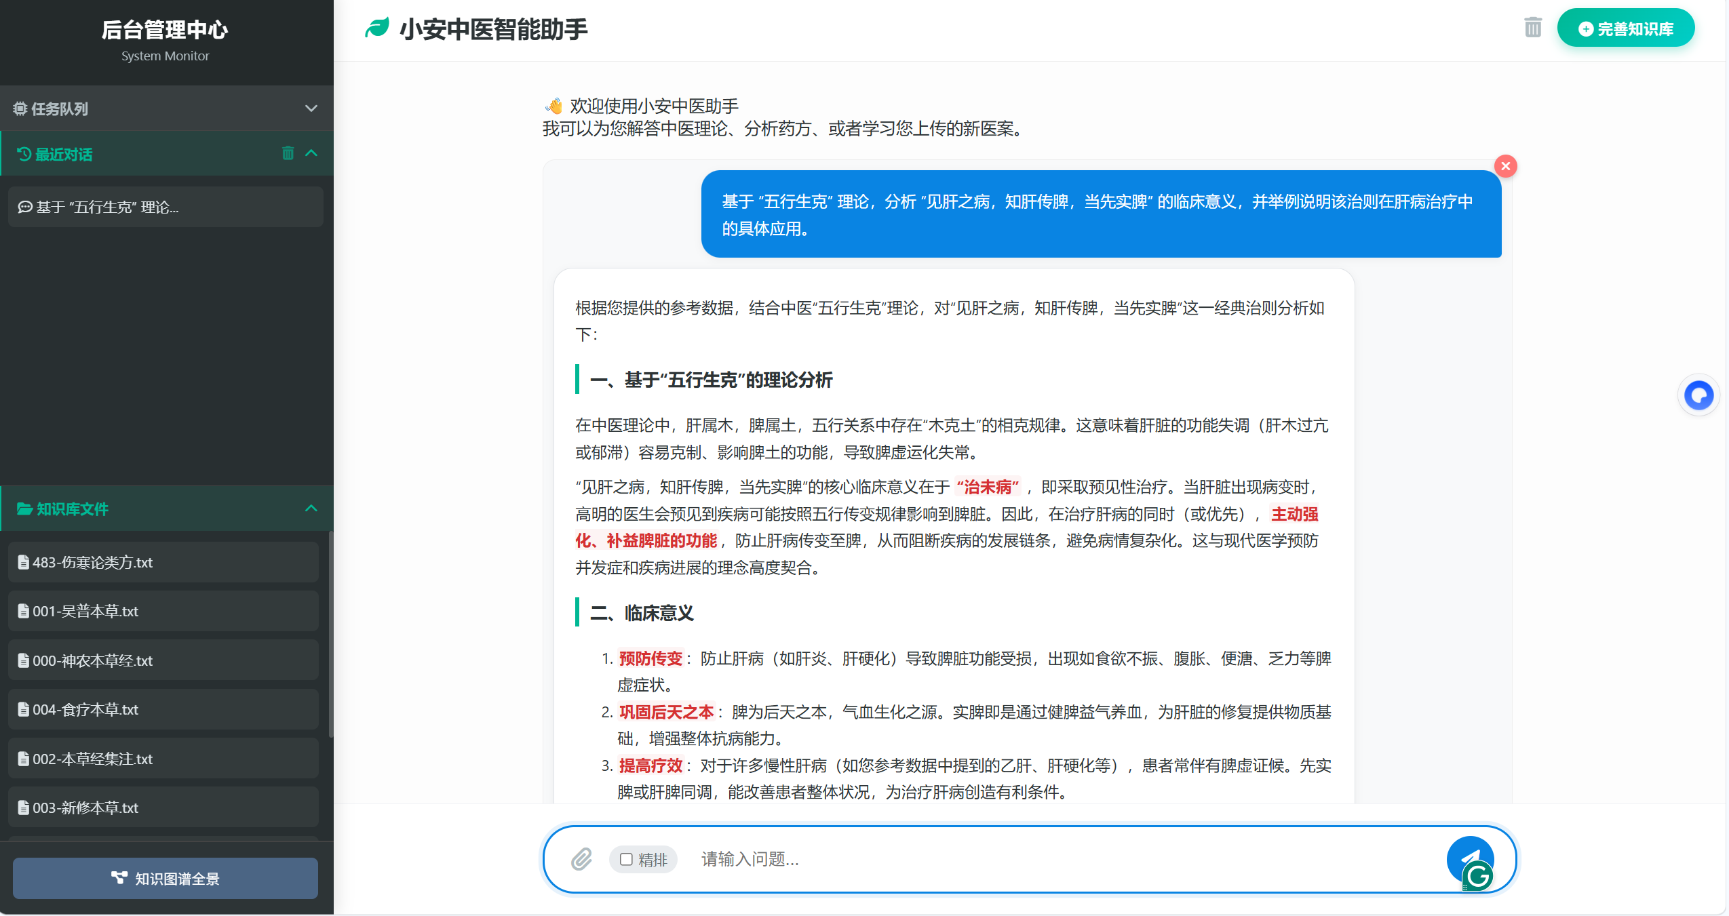Click the trash icon beside 最近对话

click(x=288, y=153)
